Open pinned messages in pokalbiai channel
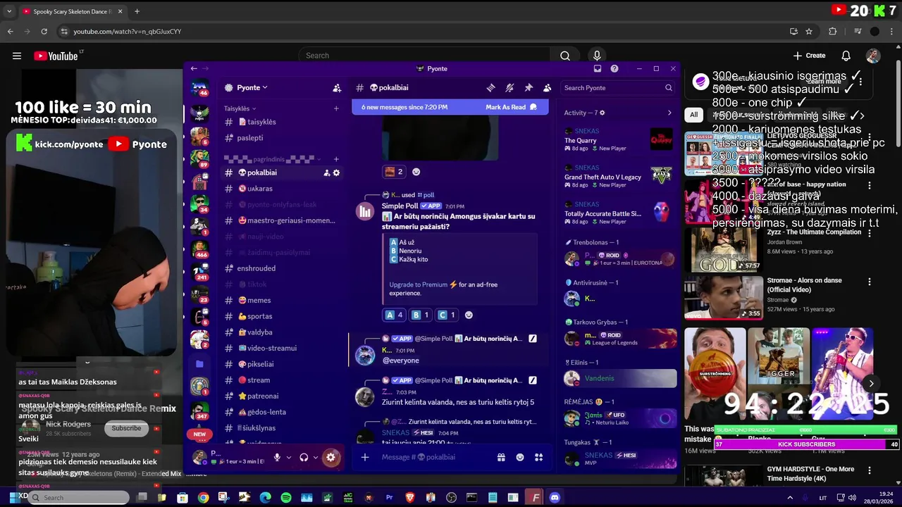The height and width of the screenshot is (507, 902). [528, 88]
